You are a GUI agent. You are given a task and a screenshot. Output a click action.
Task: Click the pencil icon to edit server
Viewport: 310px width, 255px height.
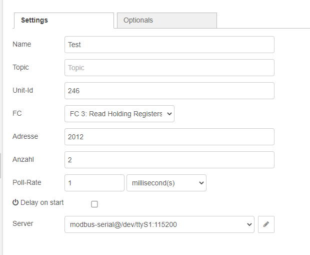pyautogui.click(x=266, y=225)
